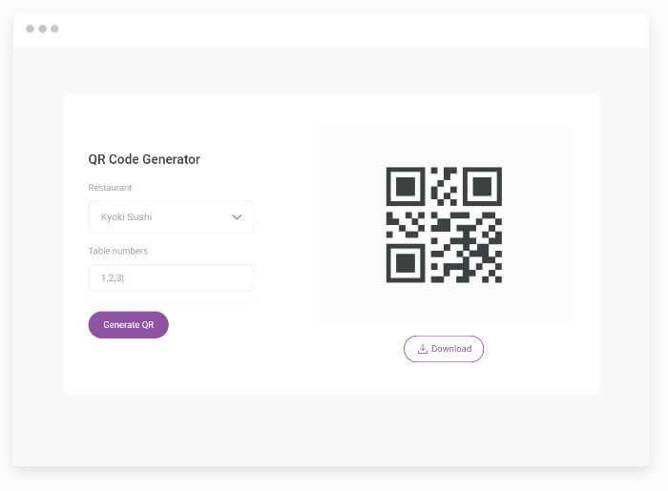Click the Table numbers field label
The image size is (668, 491).
pos(118,251)
